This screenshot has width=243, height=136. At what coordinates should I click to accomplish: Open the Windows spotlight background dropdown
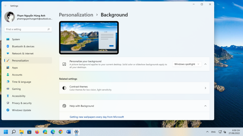tap(187, 64)
